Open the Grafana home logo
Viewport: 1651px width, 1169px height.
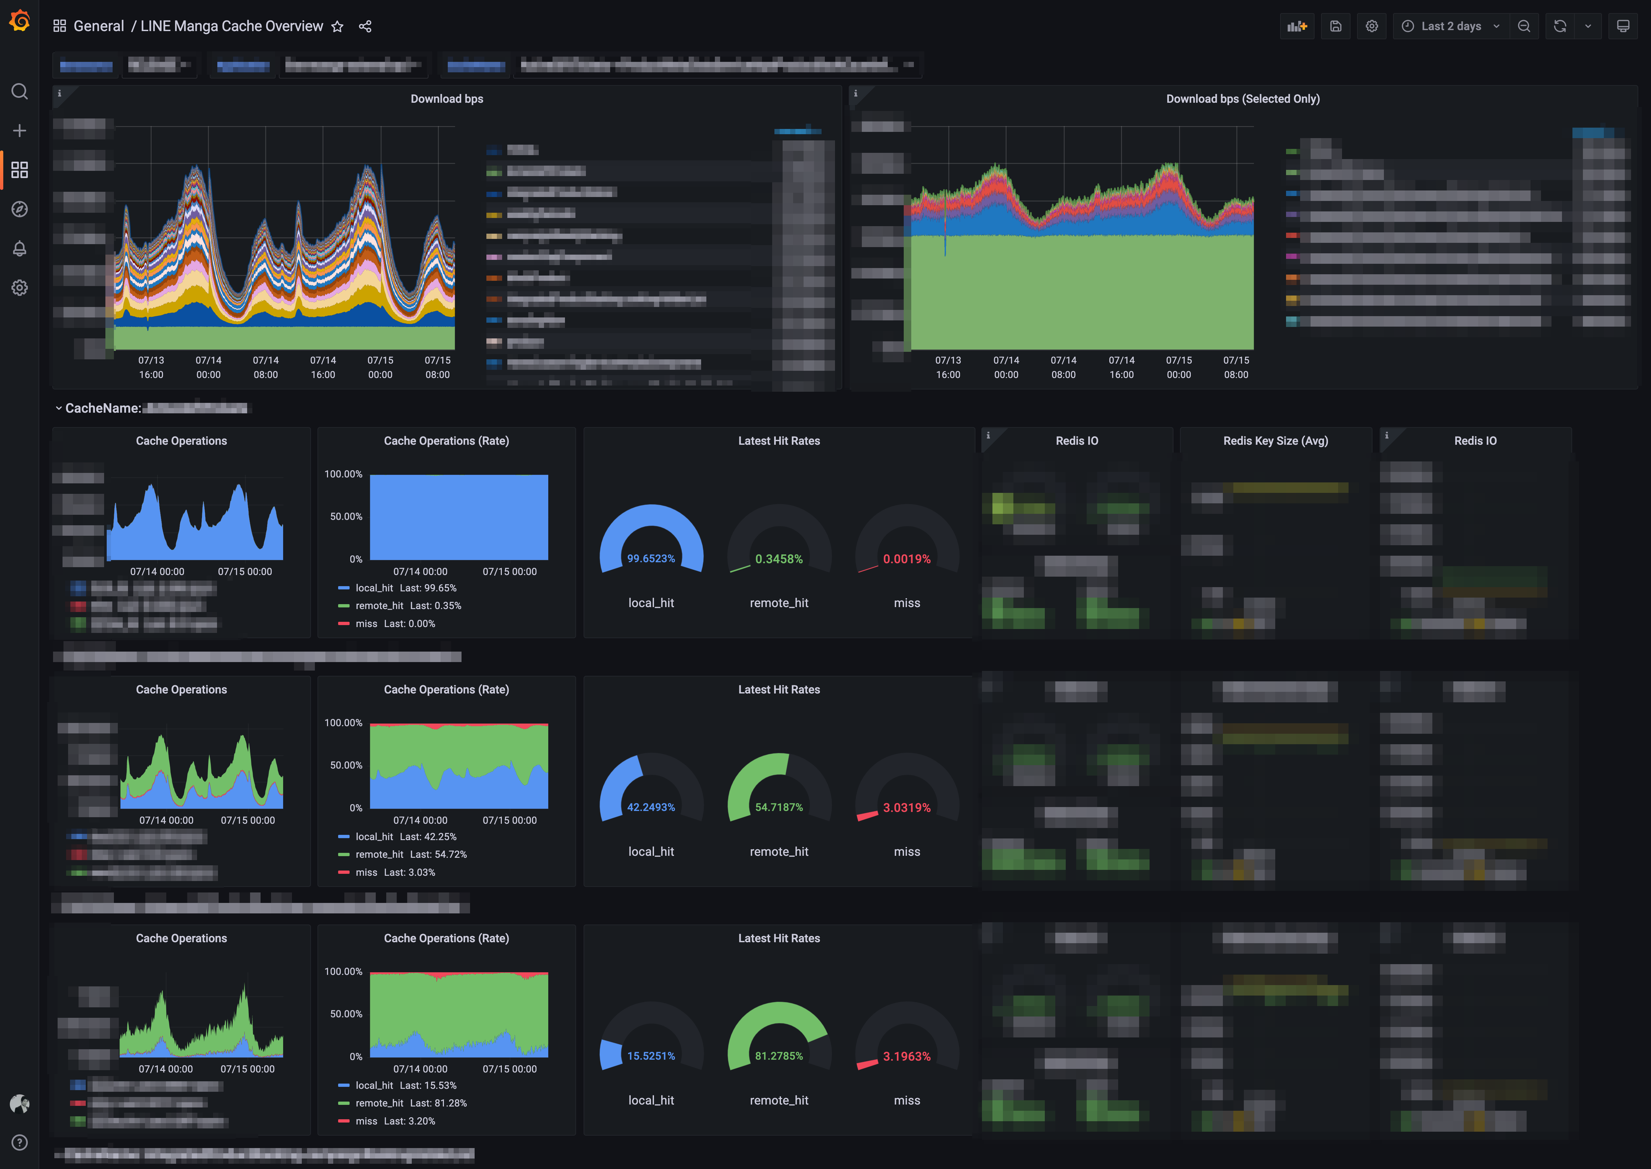point(19,21)
